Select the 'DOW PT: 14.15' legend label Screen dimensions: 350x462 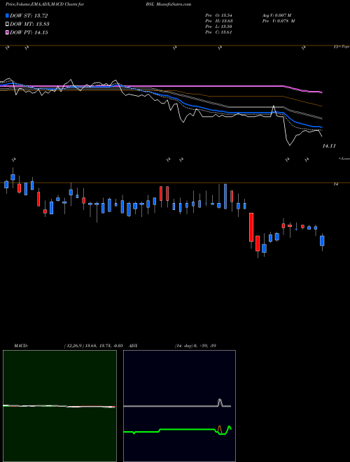(29, 32)
